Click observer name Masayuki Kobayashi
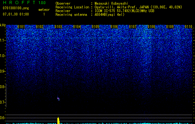 111,3
